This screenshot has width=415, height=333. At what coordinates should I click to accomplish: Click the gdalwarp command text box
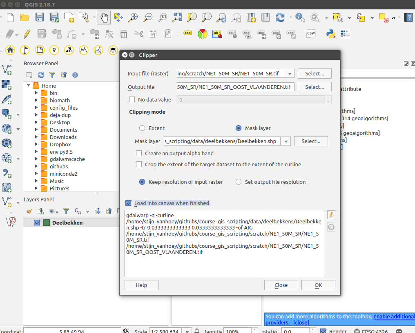click(x=224, y=243)
